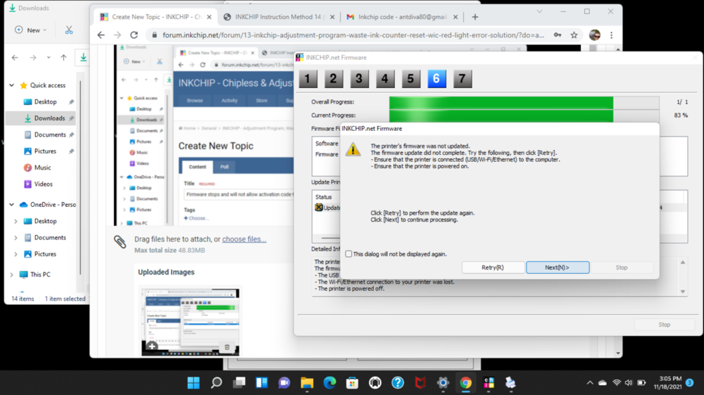The height and width of the screenshot is (395, 704).
Task: Reload the page in Chrome
Action: point(134,35)
